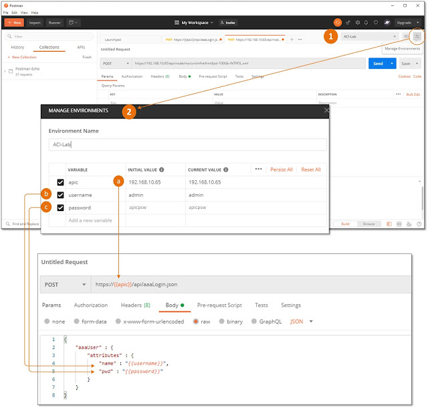Viewport: 428px width, 408px height.
Task: Close the Manage Environments dialog
Action: (326, 110)
